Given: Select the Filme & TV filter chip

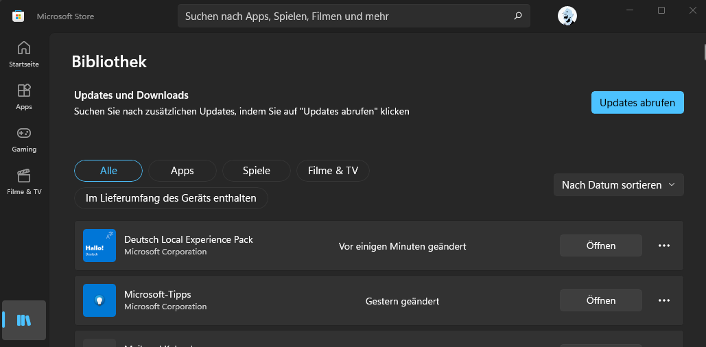Looking at the screenshot, I should [333, 171].
